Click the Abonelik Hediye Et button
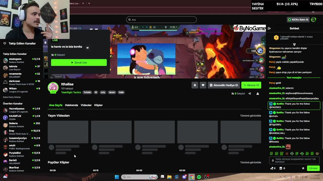This screenshot has height=181, width=323. tap(224, 85)
